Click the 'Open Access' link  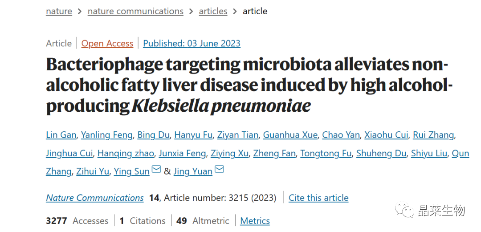[107, 43]
